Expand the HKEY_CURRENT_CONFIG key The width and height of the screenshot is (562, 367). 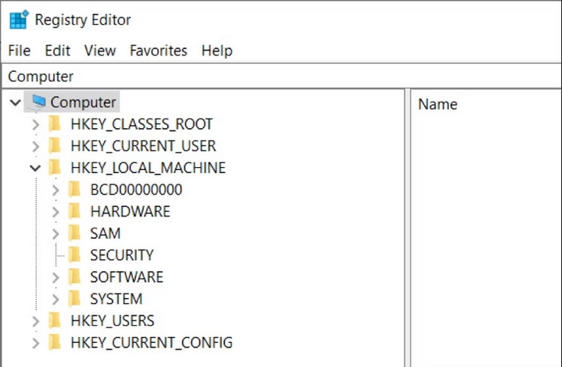coord(35,343)
